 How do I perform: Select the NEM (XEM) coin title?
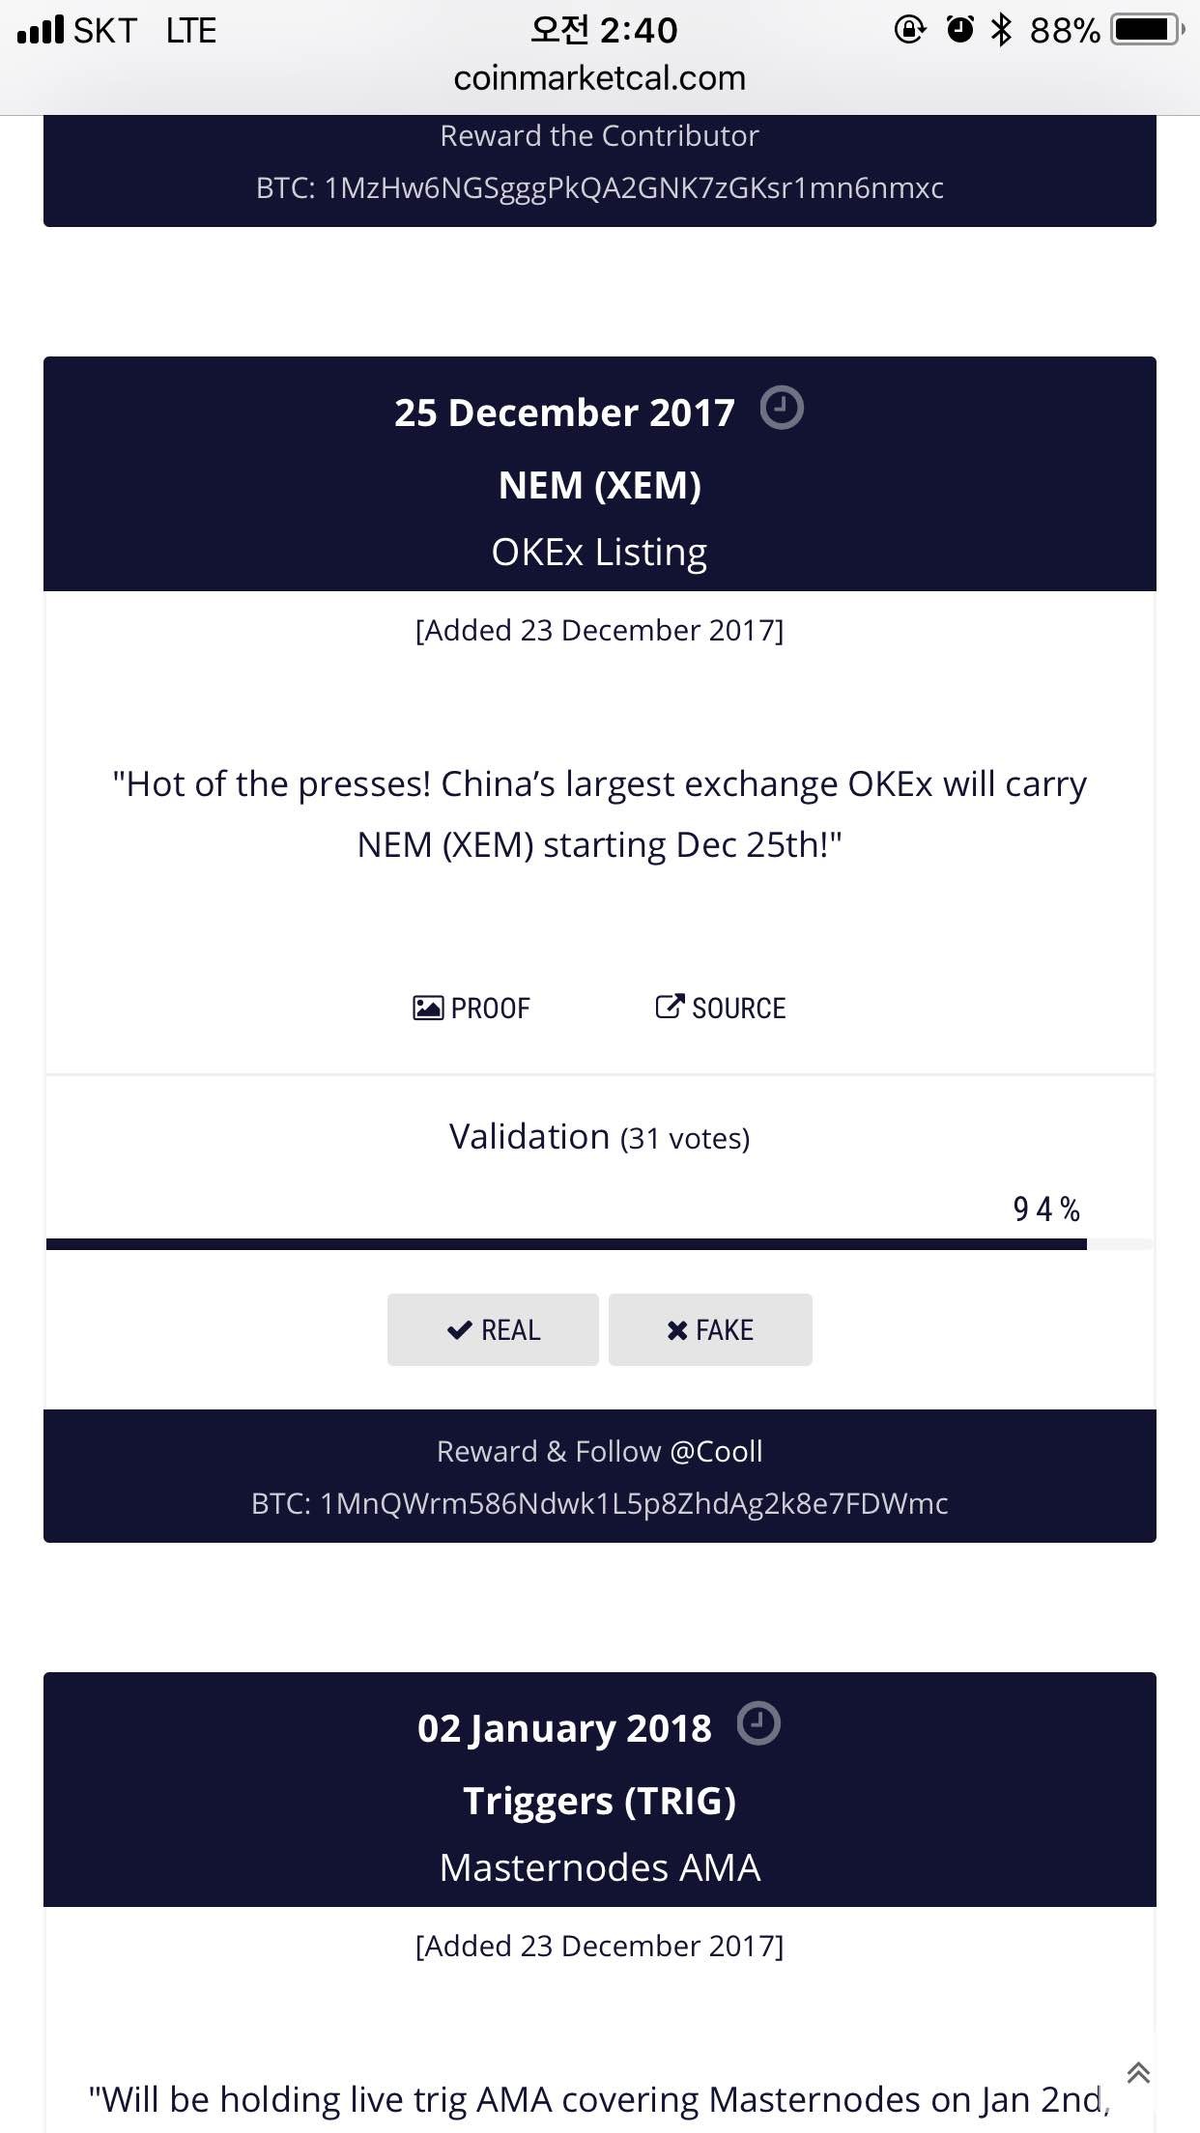point(599,485)
